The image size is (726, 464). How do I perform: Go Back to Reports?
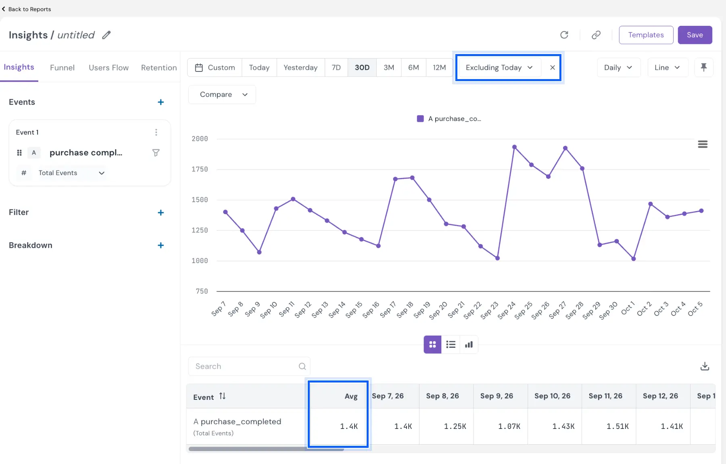pos(26,9)
